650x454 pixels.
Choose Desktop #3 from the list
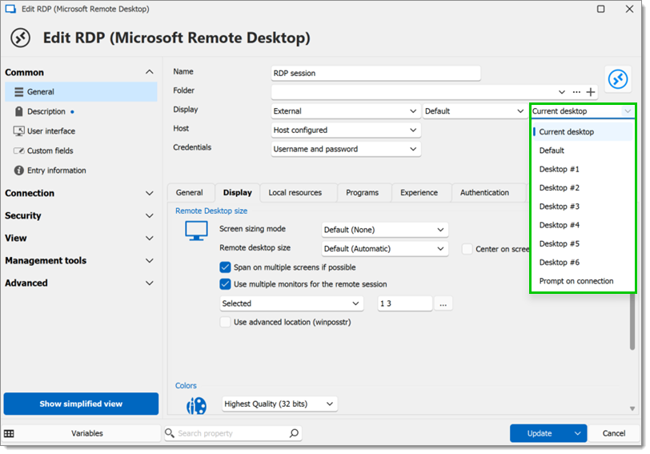tap(583, 207)
